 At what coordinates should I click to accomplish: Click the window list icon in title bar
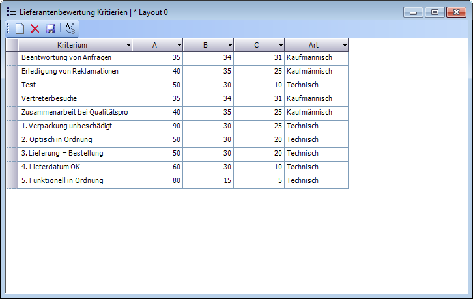coord(11,12)
